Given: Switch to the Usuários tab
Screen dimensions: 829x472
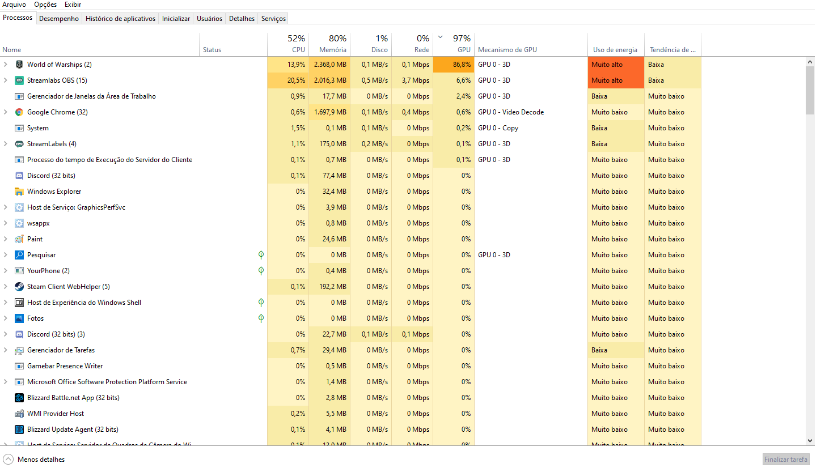Looking at the screenshot, I should click(209, 19).
